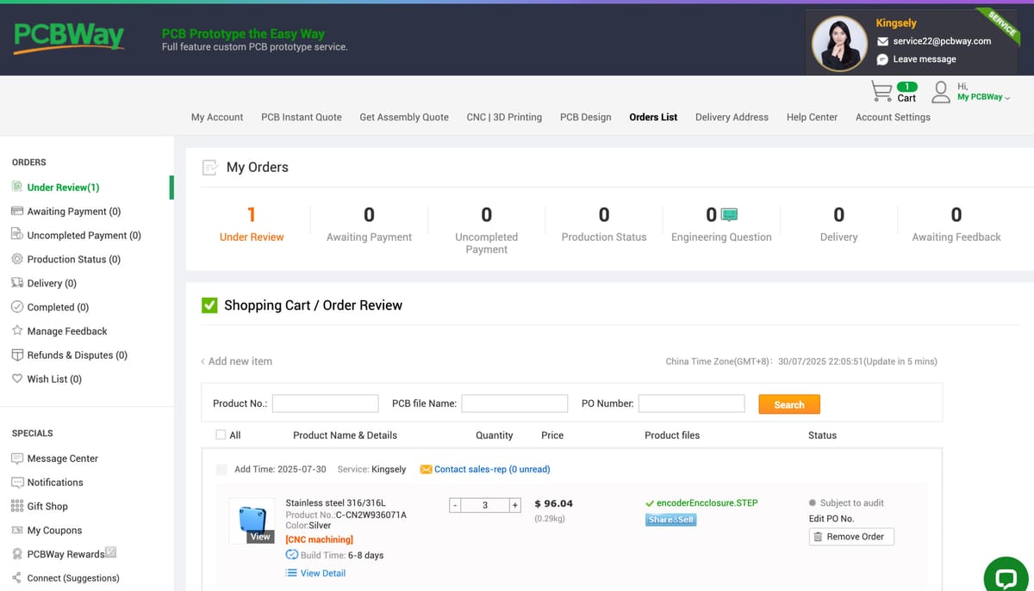Click the user profile silhouette icon

[942, 91]
